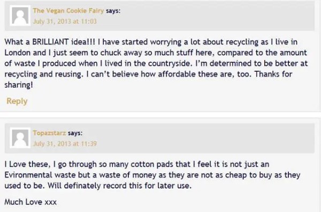The width and height of the screenshot is (321, 212).
Task: Click the word BRILLIANT in the first comment
Action: 50,42
